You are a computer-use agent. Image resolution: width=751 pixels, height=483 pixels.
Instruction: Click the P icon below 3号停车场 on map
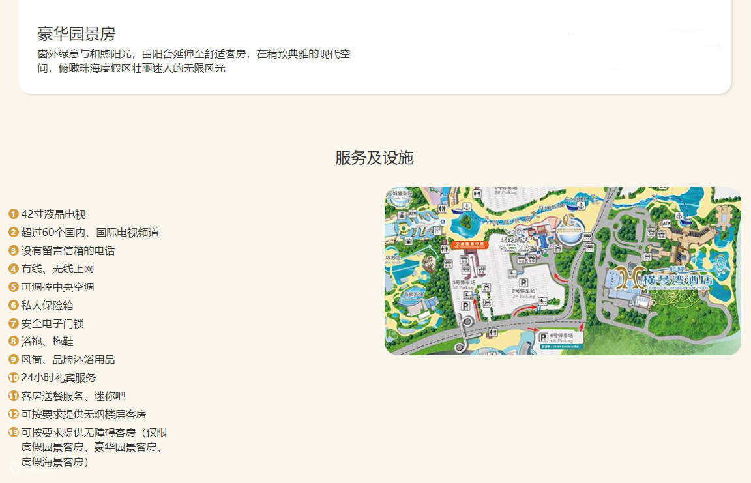[x=465, y=306]
